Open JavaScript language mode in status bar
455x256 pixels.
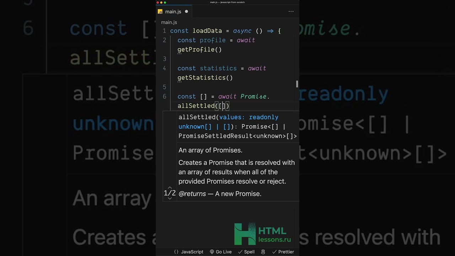189,252
